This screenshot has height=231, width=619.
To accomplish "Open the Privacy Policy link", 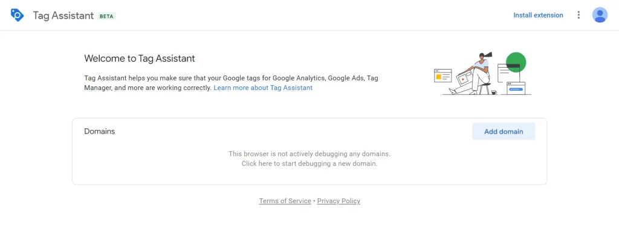I will 339,201.
